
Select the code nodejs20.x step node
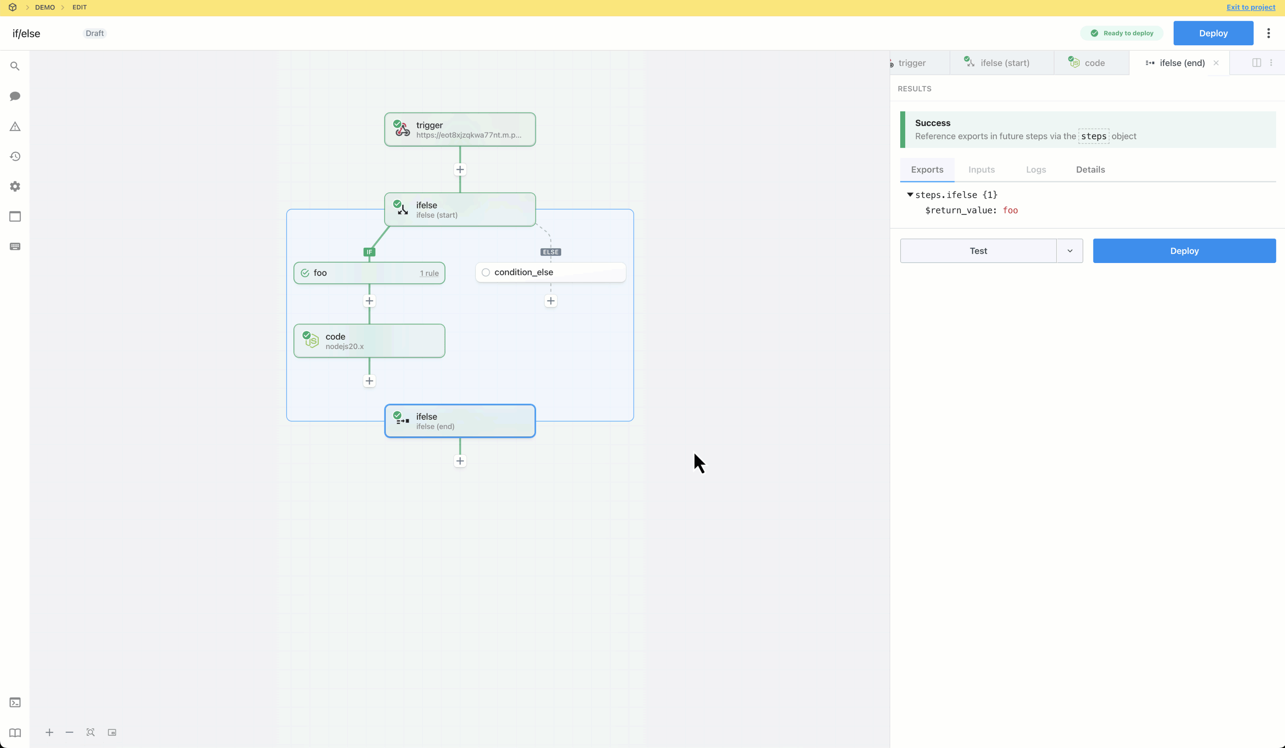point(369,341)
